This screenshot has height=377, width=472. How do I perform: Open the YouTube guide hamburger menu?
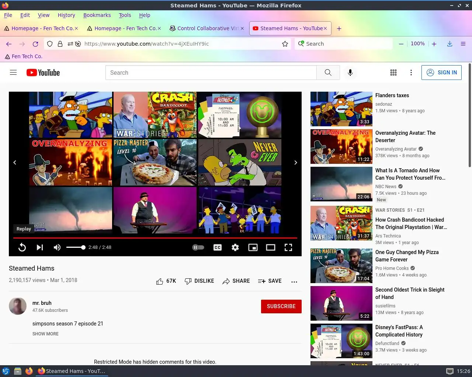pyautogui.click(x=13, y=73)
